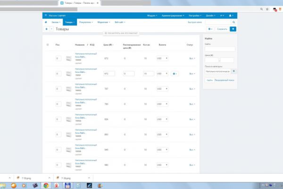Click the browser zoom magnifier icon
The height and width of the screenshot is (189, 283).
(x=261, y=9)
